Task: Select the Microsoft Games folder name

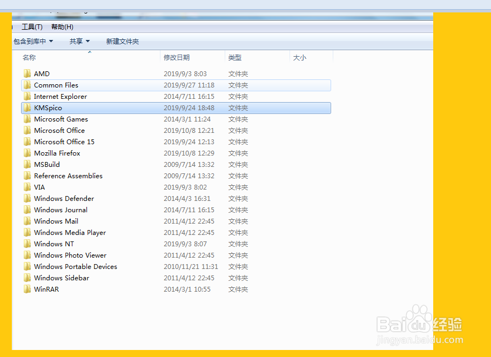Action: [x=61, y=119]
